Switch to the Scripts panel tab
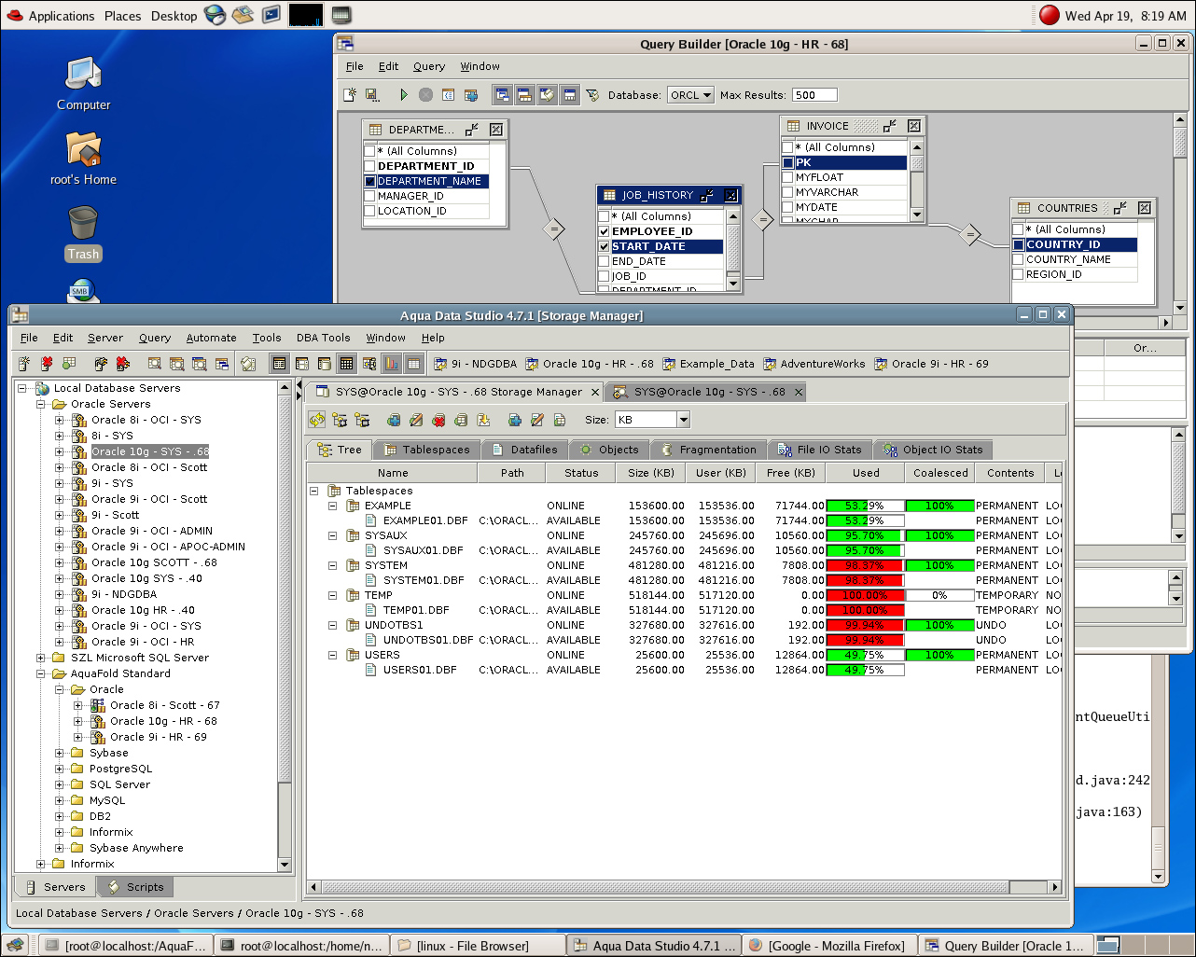This screenshot has height=957, width=1196. (136, 887)
